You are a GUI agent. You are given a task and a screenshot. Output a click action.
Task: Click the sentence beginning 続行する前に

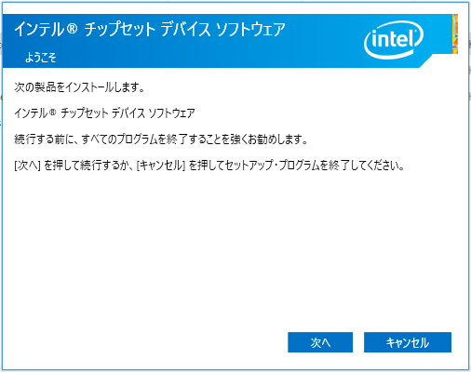[x=161, y=139]
